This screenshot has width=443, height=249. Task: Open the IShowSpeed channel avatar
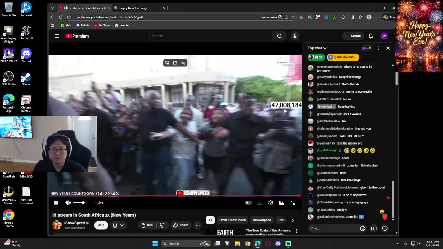(57, 225)
